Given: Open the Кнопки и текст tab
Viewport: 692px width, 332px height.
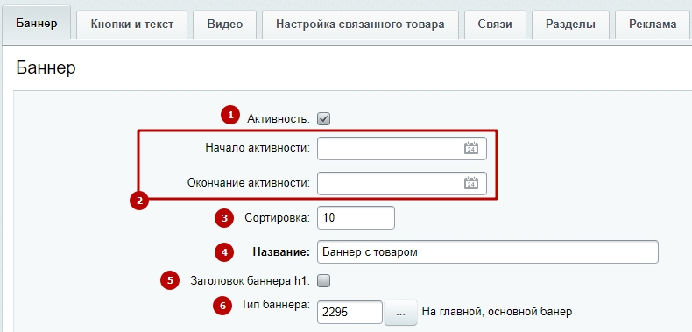Looking at the screenshot, I should (x=132, y=25).
